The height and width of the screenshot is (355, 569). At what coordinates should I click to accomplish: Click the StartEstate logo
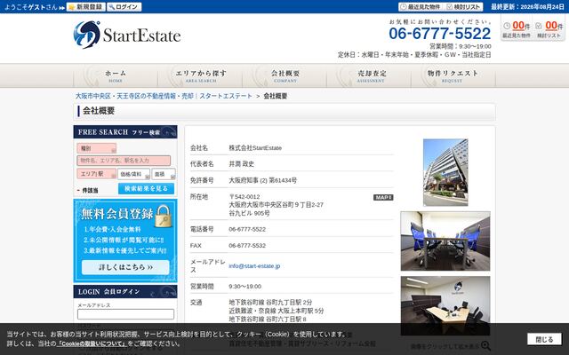pos(126,35)
